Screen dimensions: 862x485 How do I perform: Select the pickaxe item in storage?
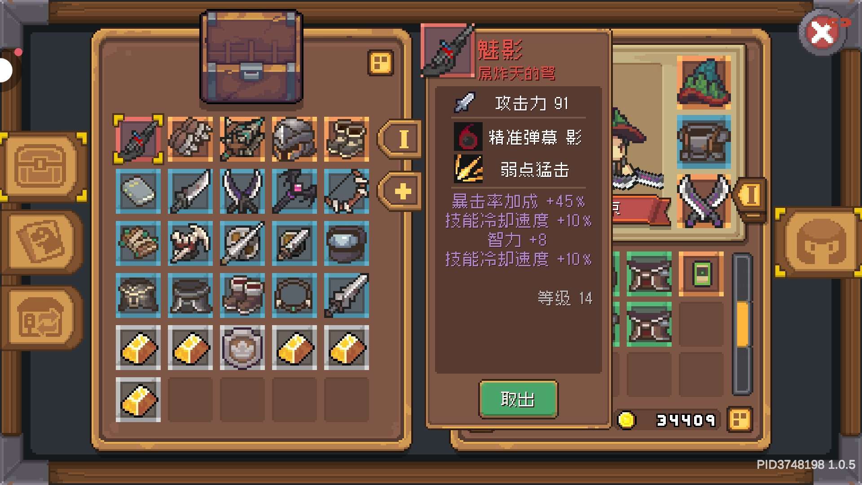pyautogui.click(x=190, y=243)
